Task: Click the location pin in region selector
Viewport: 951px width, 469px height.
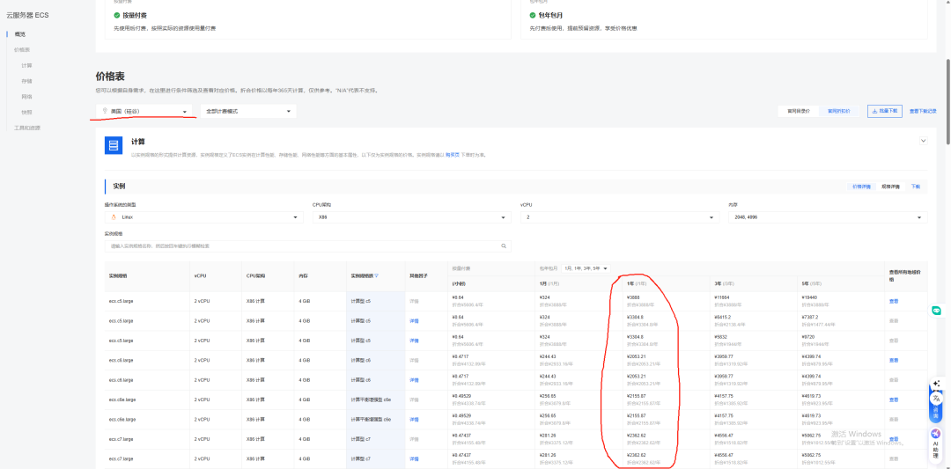Action: pyautogui.click(x=106, y=111)
